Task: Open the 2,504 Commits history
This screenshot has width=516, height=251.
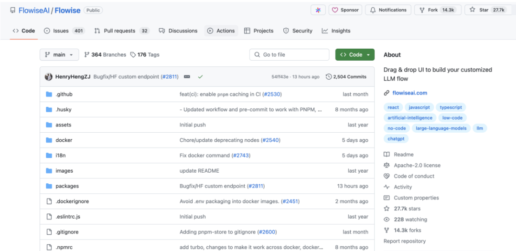Action: (x=346, y=77)
